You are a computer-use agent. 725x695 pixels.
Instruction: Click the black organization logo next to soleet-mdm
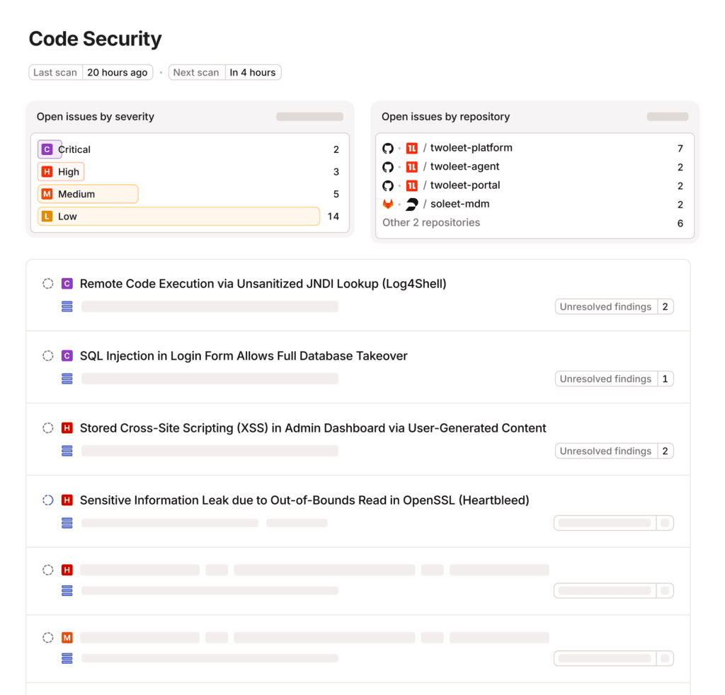click(411, 205)
